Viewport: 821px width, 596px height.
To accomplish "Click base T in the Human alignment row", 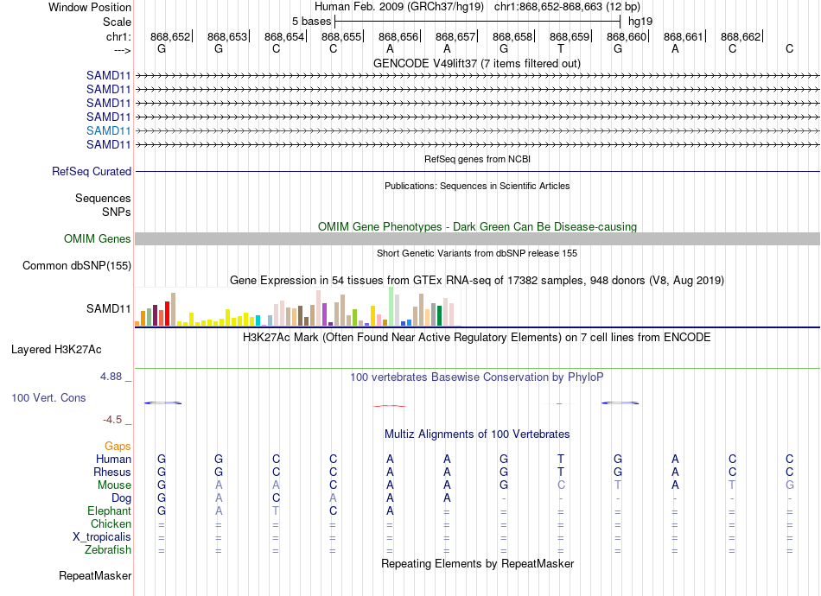I will pos(561,459).
